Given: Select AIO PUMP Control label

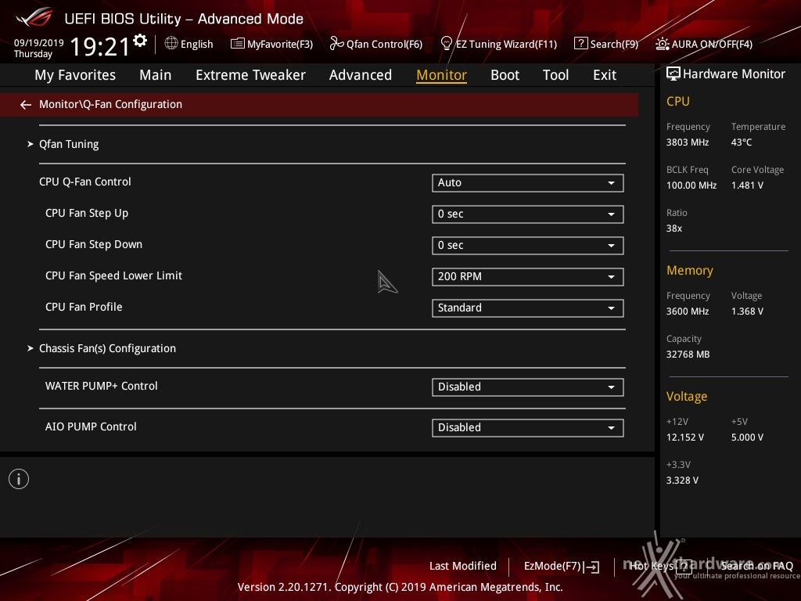Looking at the screenshot, I should [91, 426].
